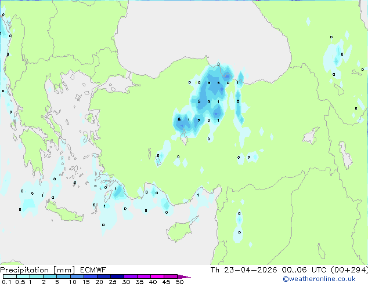Click the 0.1–0.5 mm palest legend swatch
The height and width of the screenshot is (284, 368).
10,276
